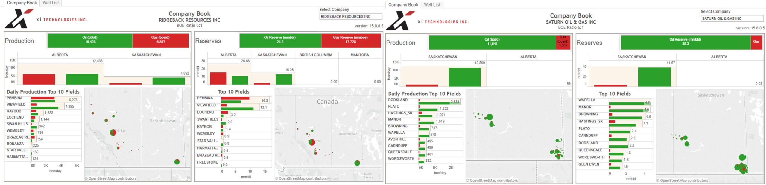Select SASKATCHEWAN green bar in Ridgeback Production chart
Image resolution: width=766 pixels, height=185 pixels.
pyautogui.click(x=168, y=81)
